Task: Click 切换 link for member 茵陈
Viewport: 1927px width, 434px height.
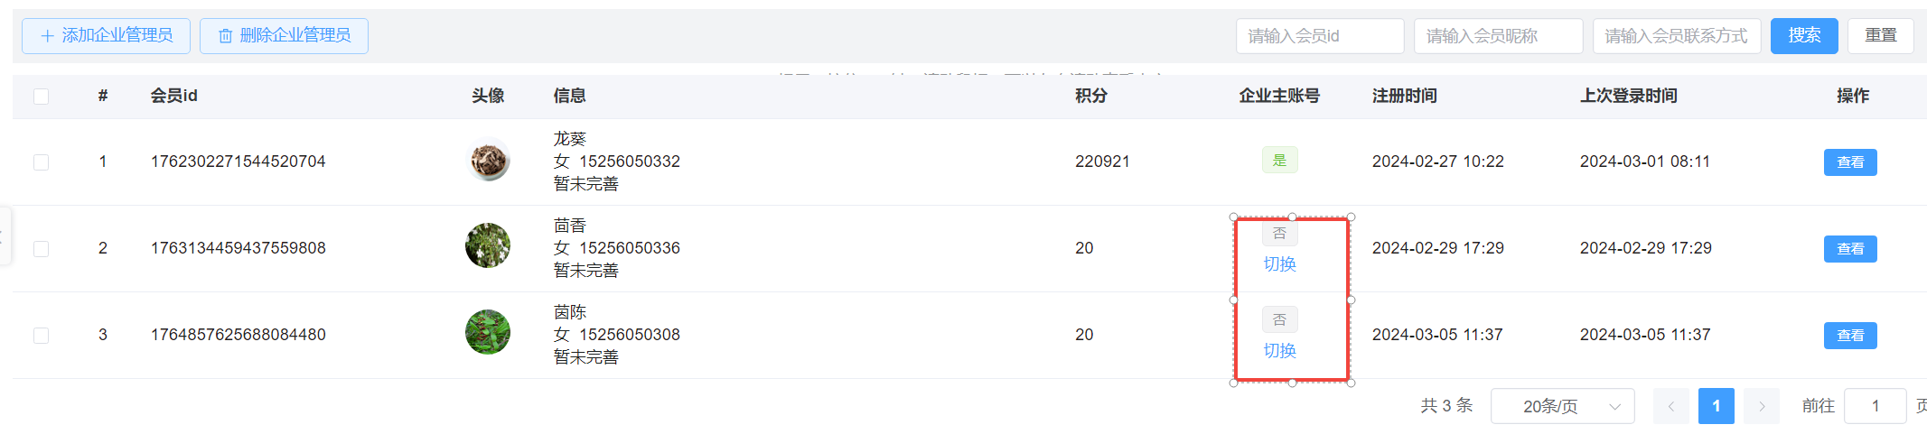Action: pyautogui.click(x=1279, y=351)
